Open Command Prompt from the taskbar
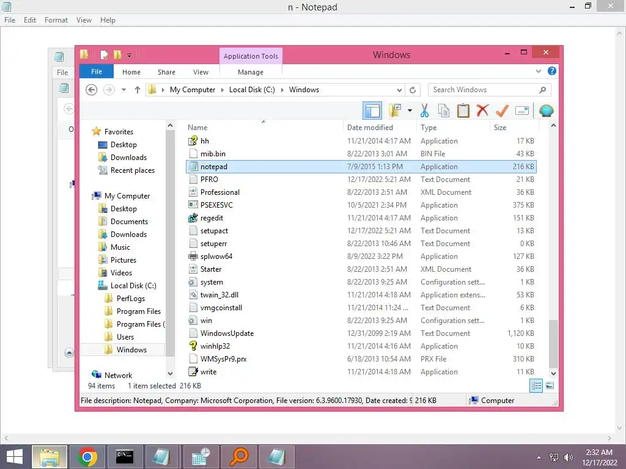Screen dimensions: 626x469 (125, 457)
